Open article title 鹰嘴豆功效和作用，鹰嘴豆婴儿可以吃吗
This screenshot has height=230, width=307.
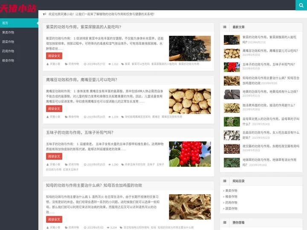pyautogui.click(x=81, y=80)
